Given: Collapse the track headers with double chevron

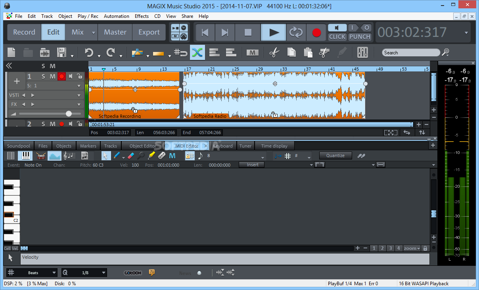Looking at the screenshot, I should [9, 66].
